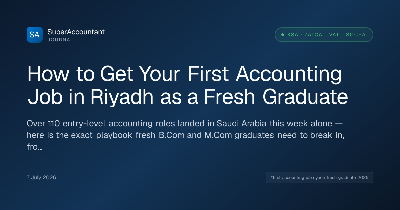Click Saudi Arabia in the summary text

tap(242, 124)
